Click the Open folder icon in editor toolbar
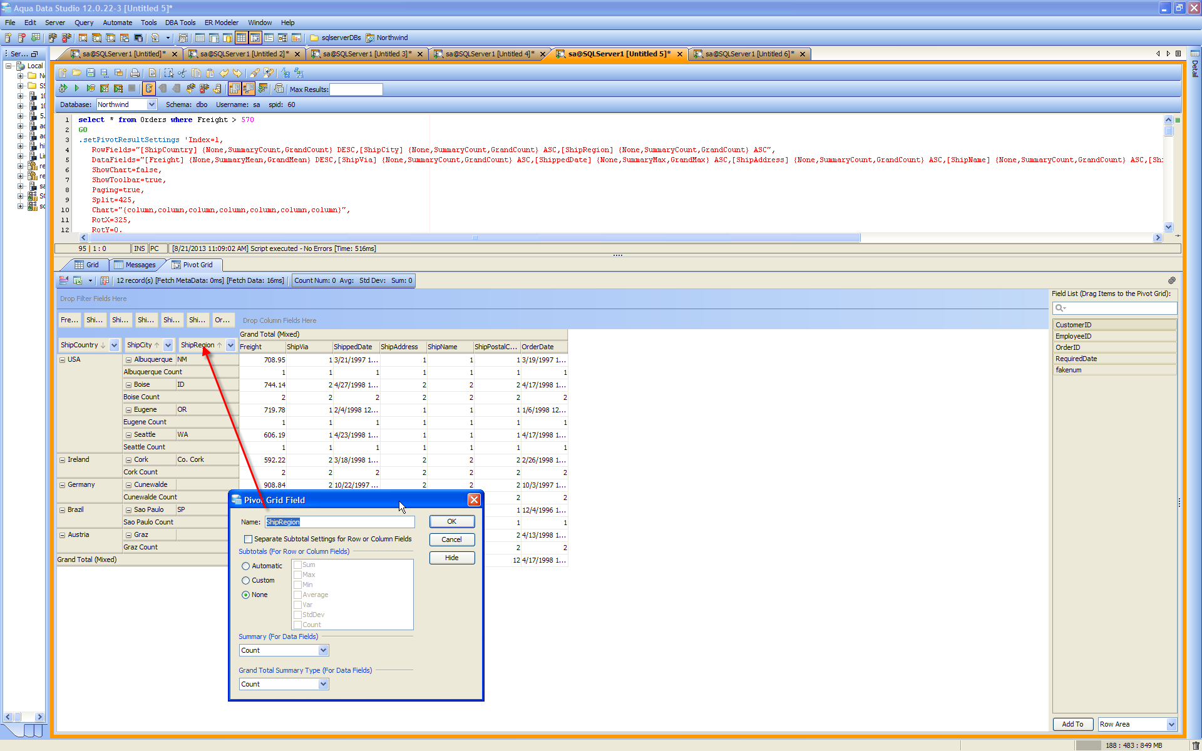1202x751 pixels. coord(76,73)
